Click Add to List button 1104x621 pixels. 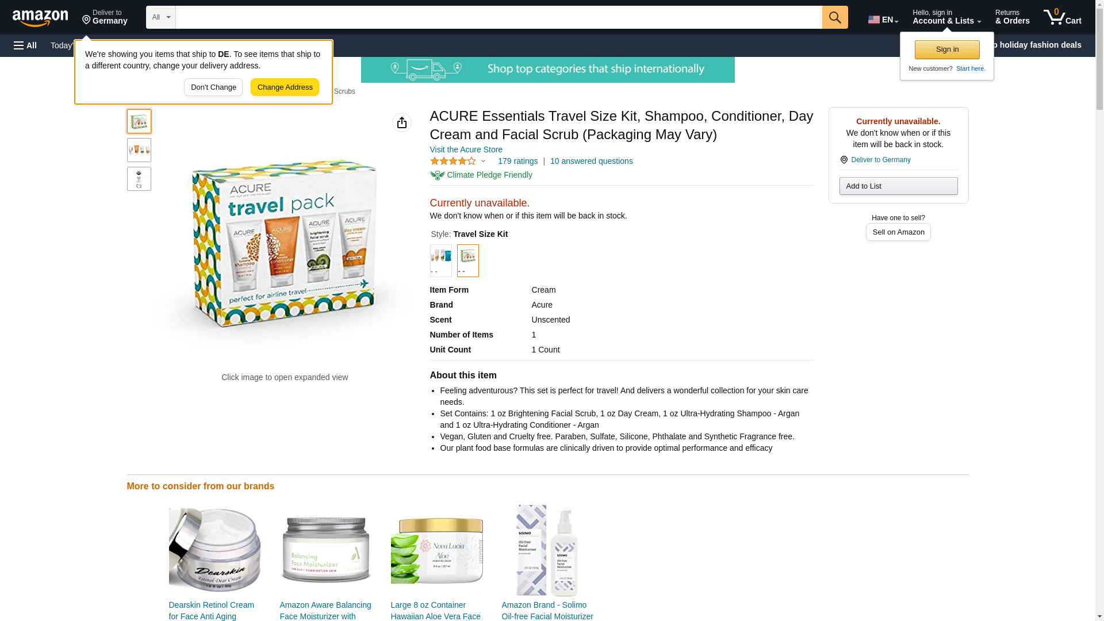[x=898, y=186]
